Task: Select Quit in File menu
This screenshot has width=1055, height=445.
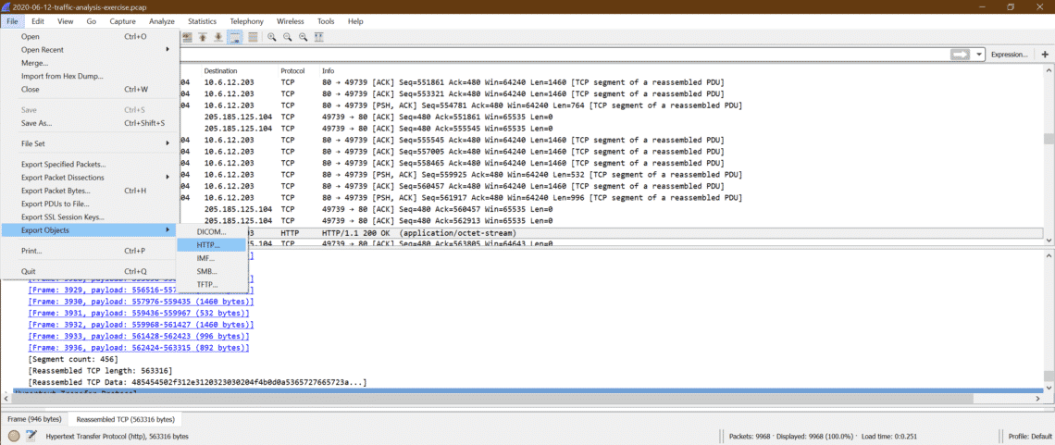Action: click(x=90, y=272)
